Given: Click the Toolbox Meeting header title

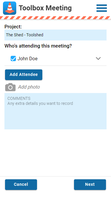Looking at the screenshot, I should (45, 8).
